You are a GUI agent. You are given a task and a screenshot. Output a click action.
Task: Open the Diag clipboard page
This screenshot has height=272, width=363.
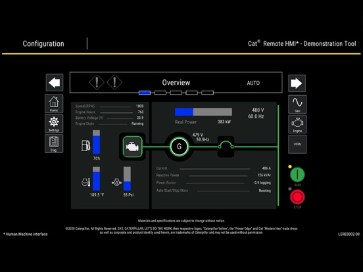click(x=54, y=144)
